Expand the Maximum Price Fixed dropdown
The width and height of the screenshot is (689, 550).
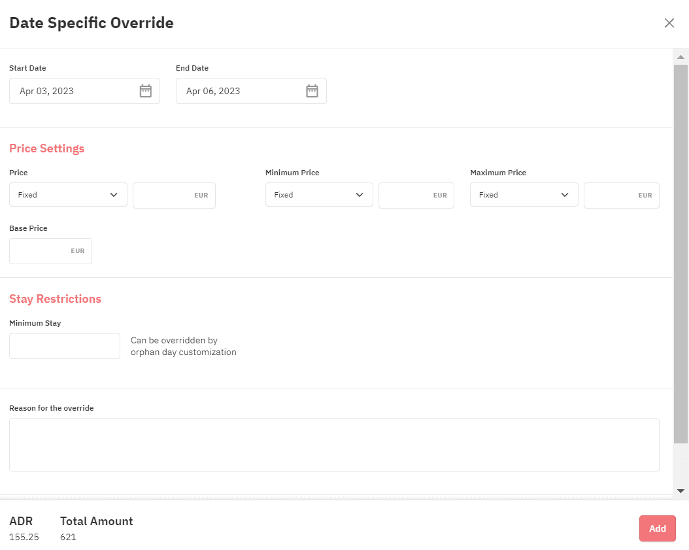tap(524, 195)
